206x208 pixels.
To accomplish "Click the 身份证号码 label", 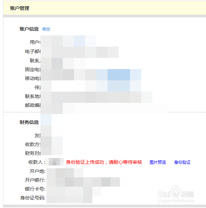I will [33, 198].
